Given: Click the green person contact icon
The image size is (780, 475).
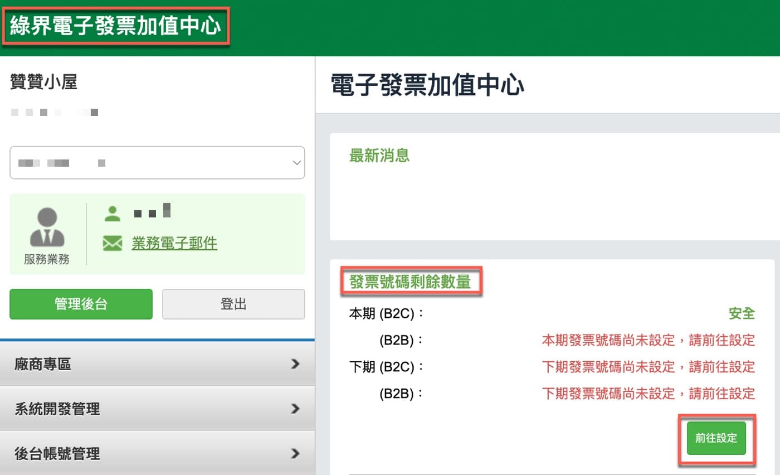Looking at the screenshot, I should [112, 214].
